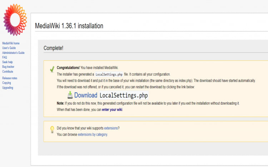Open the Copying link in sidebar
Viewport: 268px width, 167px height.
pyautogui.click(x=6, y=83)
